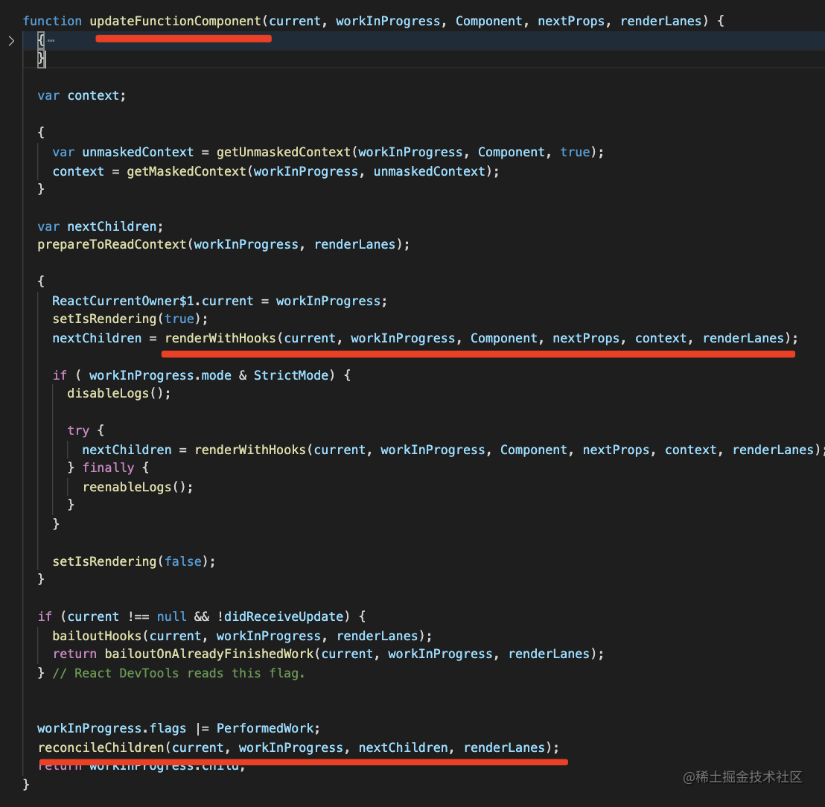Click workInProgress.mode in the if condition

point(161,376)
